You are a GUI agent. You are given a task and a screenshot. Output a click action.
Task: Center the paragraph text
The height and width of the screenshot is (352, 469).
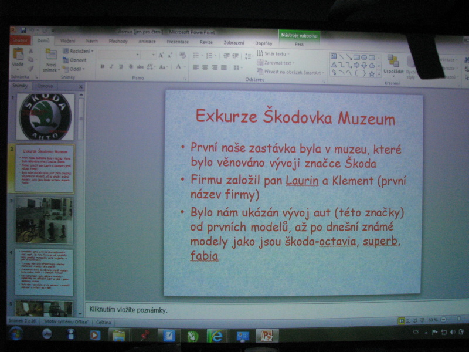[x=205, y=67]
